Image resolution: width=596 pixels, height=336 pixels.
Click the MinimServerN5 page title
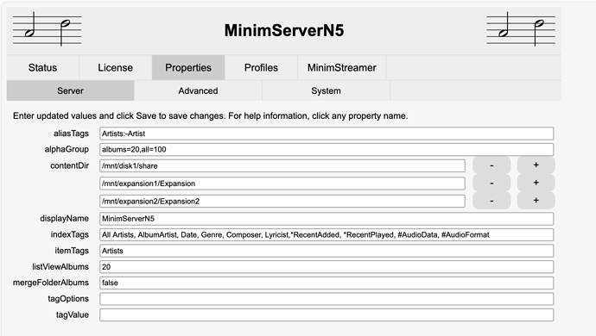(284, 30)
